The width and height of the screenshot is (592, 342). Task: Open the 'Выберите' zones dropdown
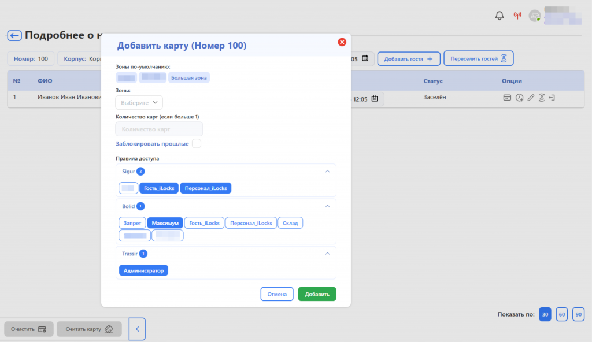[x=139, y=103]
